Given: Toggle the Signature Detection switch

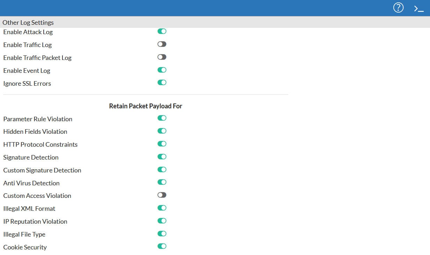Looking at the screenshot, I should click(162, 157).
